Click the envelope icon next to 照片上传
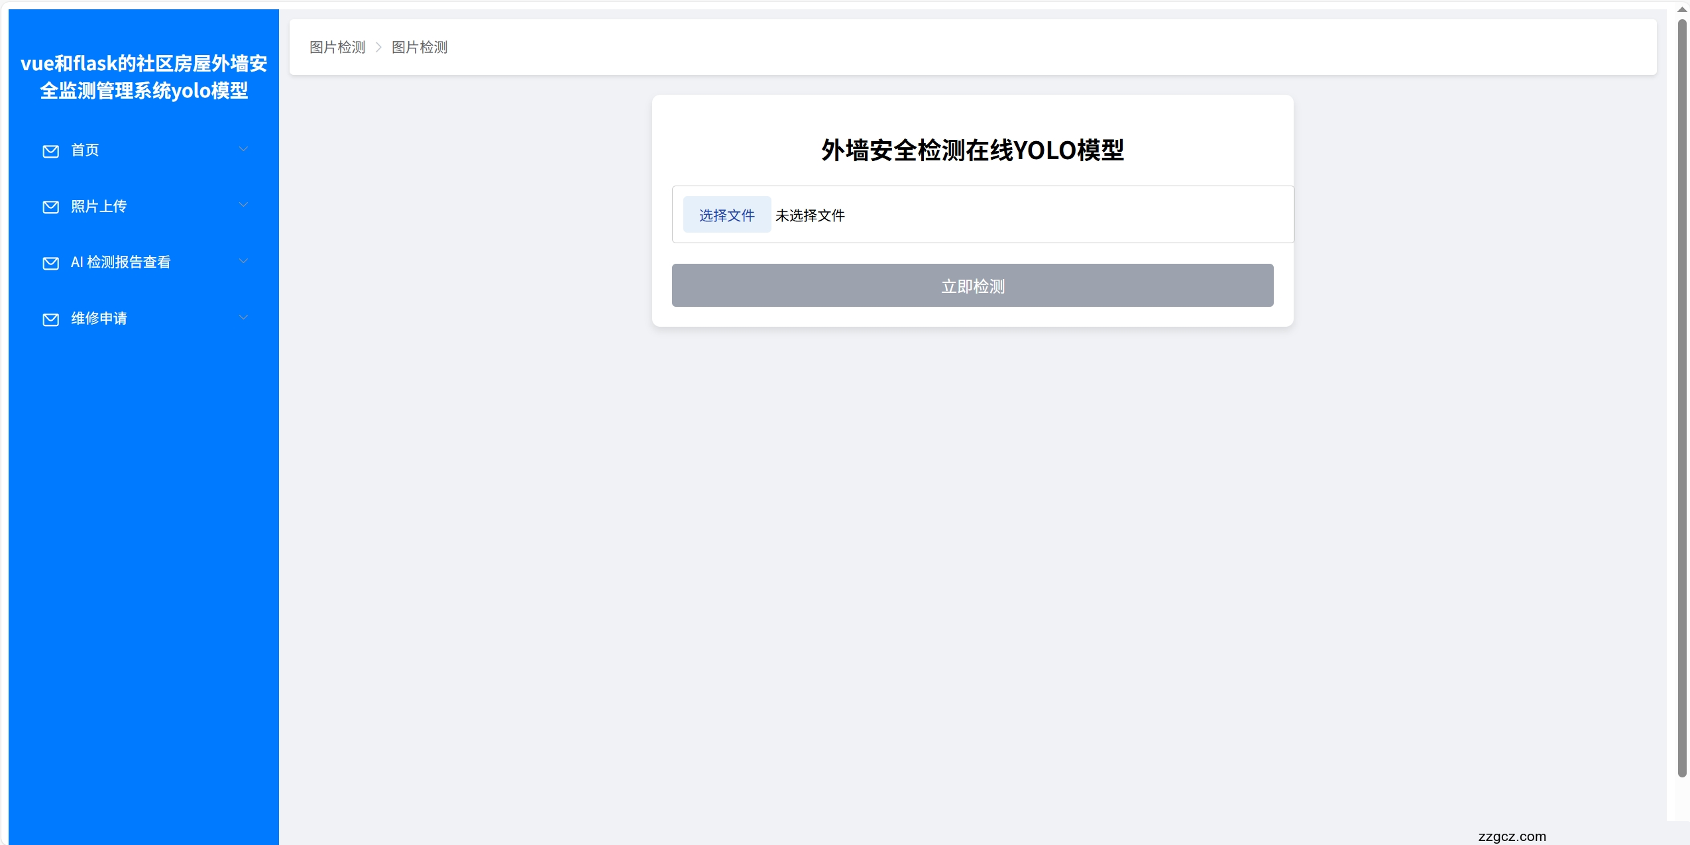The height and width of the screenshot is (845, 1690). (51, 207)
